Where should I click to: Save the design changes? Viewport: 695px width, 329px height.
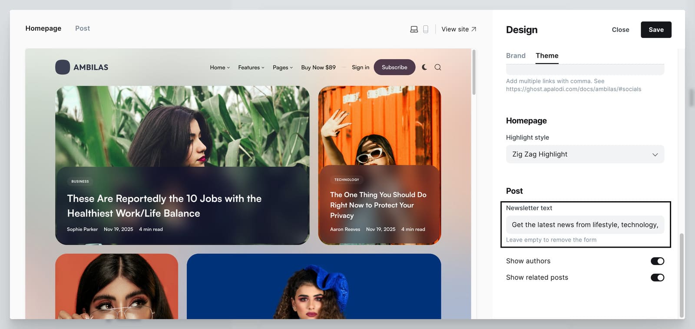655,30
